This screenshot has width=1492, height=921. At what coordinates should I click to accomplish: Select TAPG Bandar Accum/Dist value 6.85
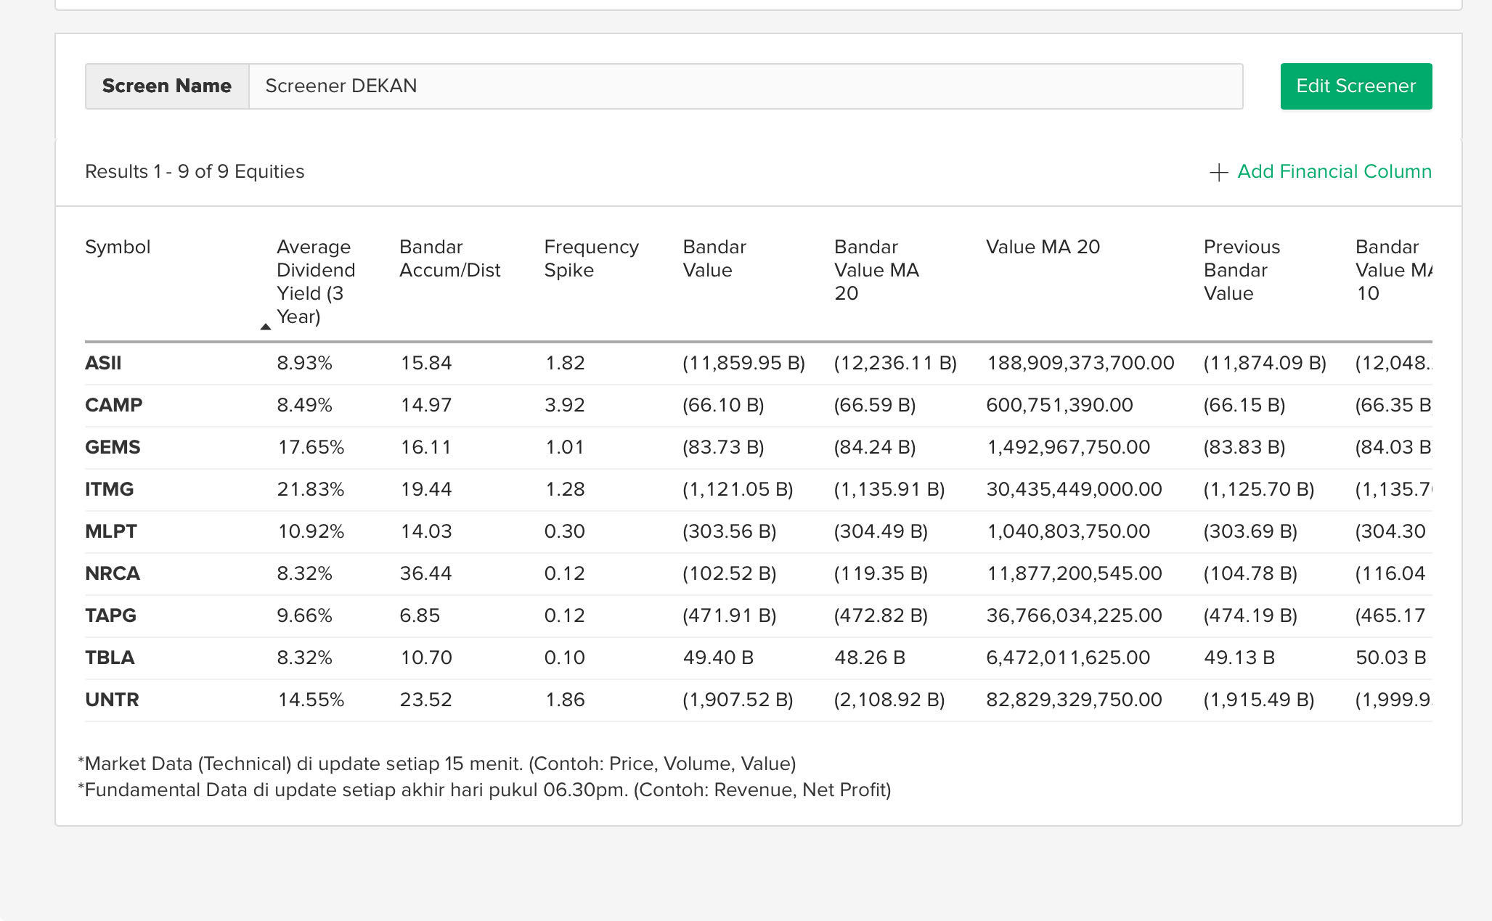(x=420, y=615)
